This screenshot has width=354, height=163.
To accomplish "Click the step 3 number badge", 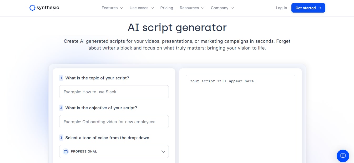I will click(61, 138).
